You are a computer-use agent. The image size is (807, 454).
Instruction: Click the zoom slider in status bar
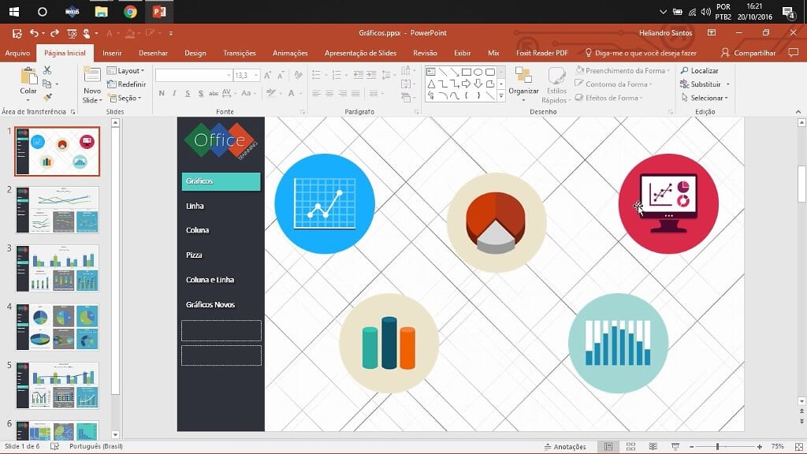717,447
